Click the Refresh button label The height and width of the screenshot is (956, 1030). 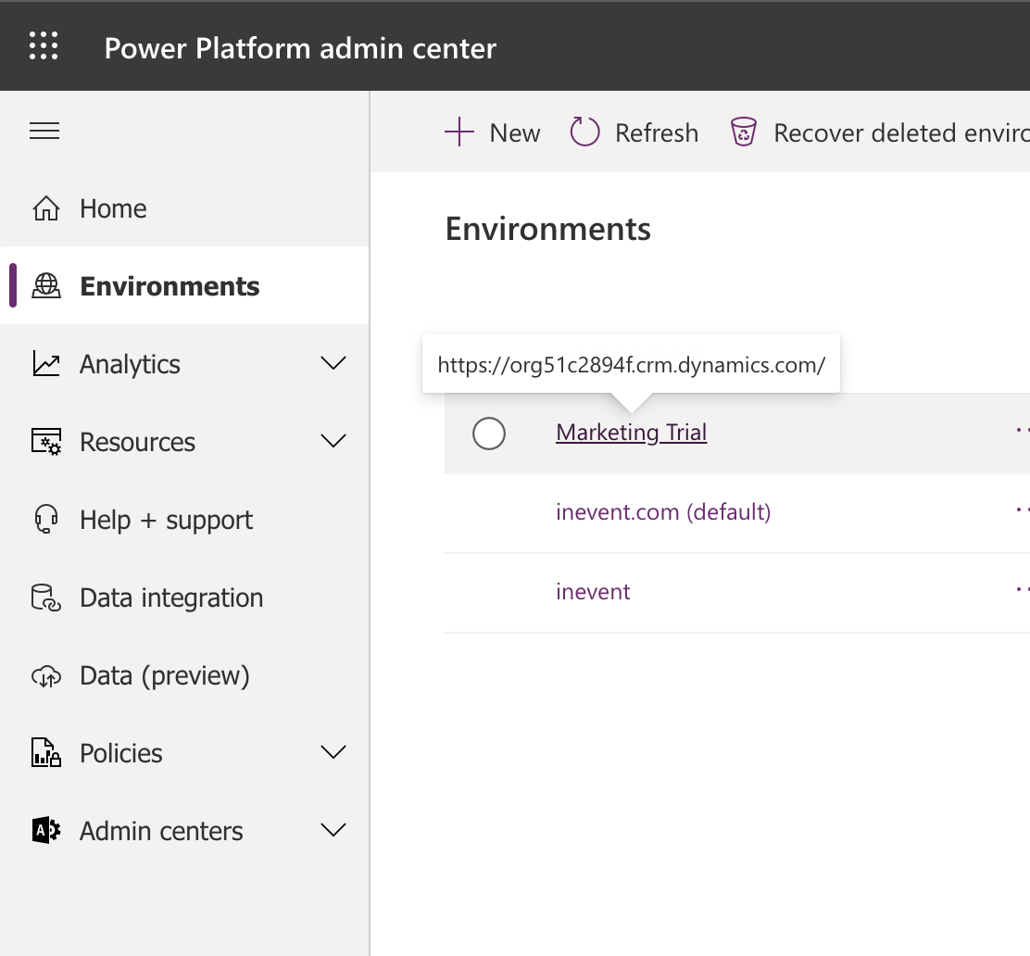coord(656,132)
